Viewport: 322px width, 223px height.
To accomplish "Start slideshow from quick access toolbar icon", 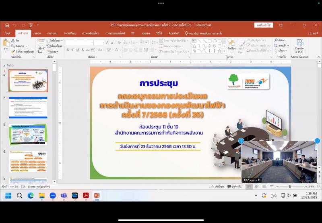I will 31,25.
